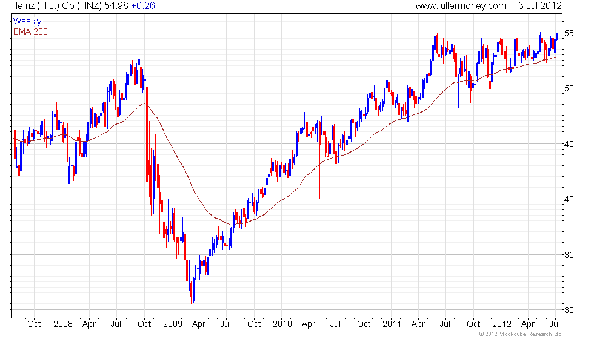The width and height of the screenshot is (594, 339).
Task: Click the 'EMA 200' legend label
Action: 31,31
